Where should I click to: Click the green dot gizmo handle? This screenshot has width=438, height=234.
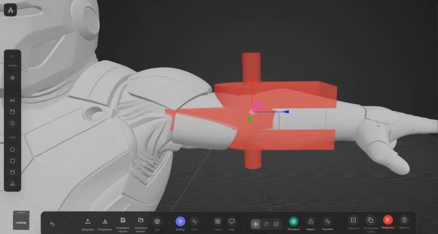pos(250,119)
